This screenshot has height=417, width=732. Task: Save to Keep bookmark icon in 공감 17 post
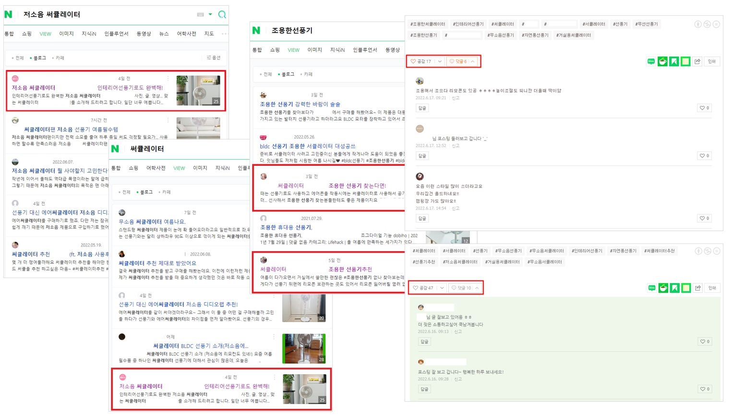pos(674,61)
